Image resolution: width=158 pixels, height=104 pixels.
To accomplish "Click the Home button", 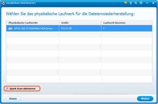I will pos(13,98).
